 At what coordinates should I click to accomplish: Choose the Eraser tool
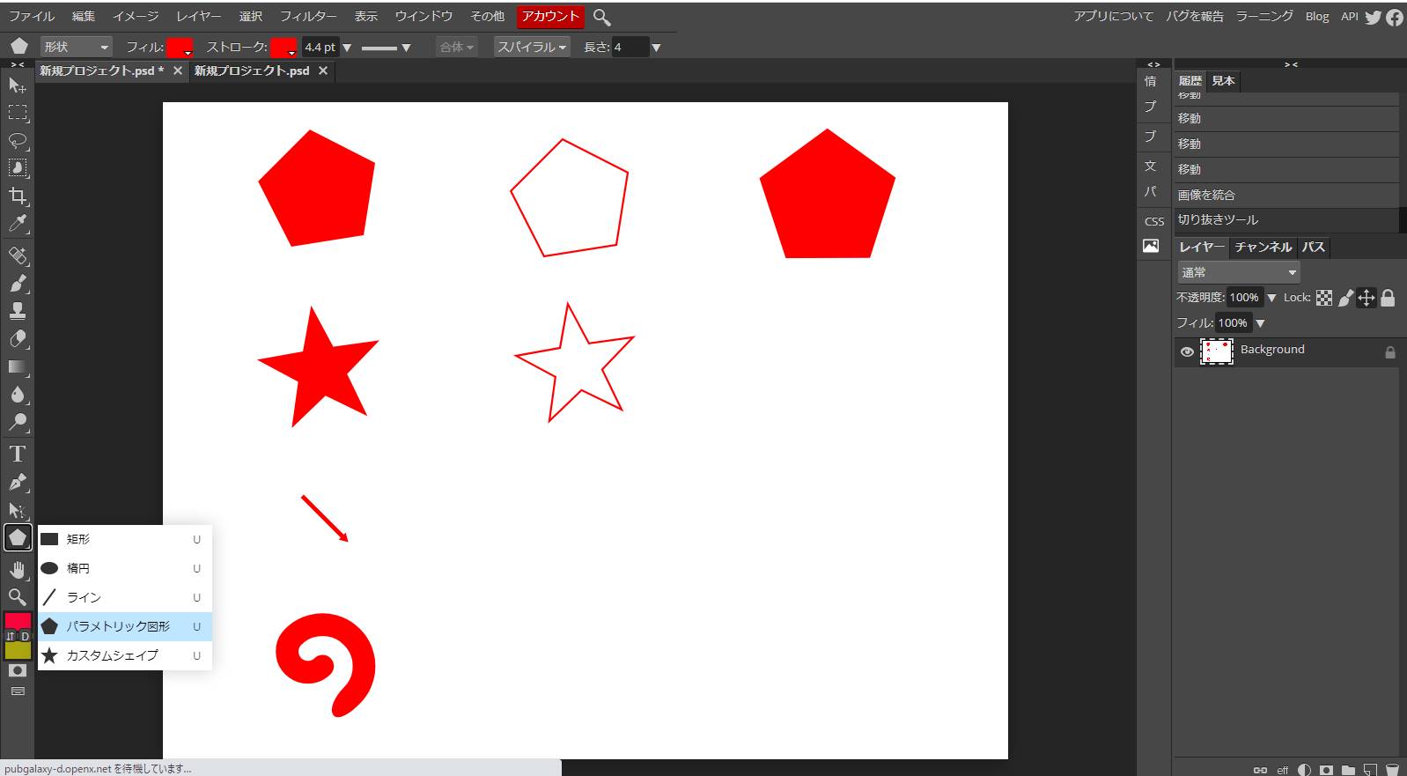point(18,339)
